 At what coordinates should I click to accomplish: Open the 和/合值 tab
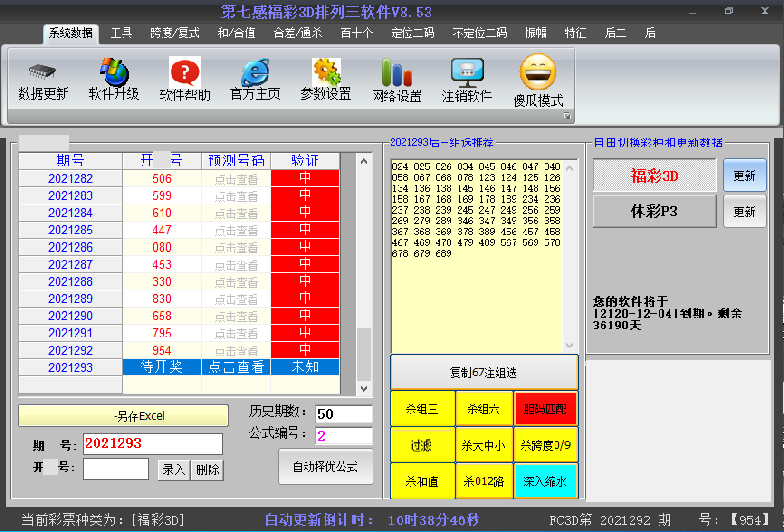click(x=236, y=33)
